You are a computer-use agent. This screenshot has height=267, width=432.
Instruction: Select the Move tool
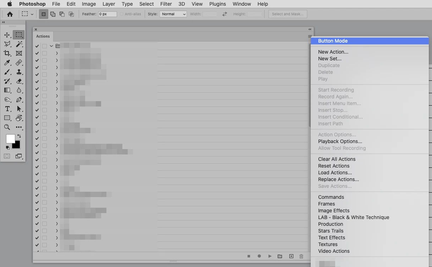[7, 35]
